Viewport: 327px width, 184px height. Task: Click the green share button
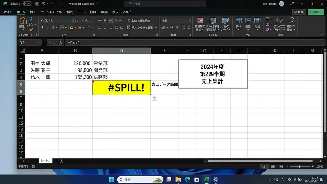click(316, 12)
